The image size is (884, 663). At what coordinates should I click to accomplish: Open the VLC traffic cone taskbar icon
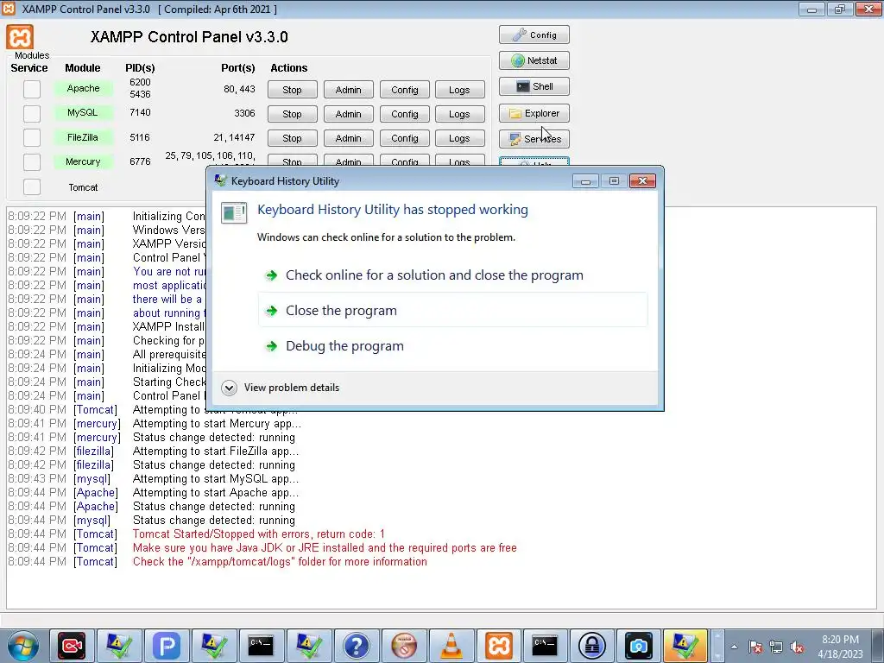[x=451, y=646]
